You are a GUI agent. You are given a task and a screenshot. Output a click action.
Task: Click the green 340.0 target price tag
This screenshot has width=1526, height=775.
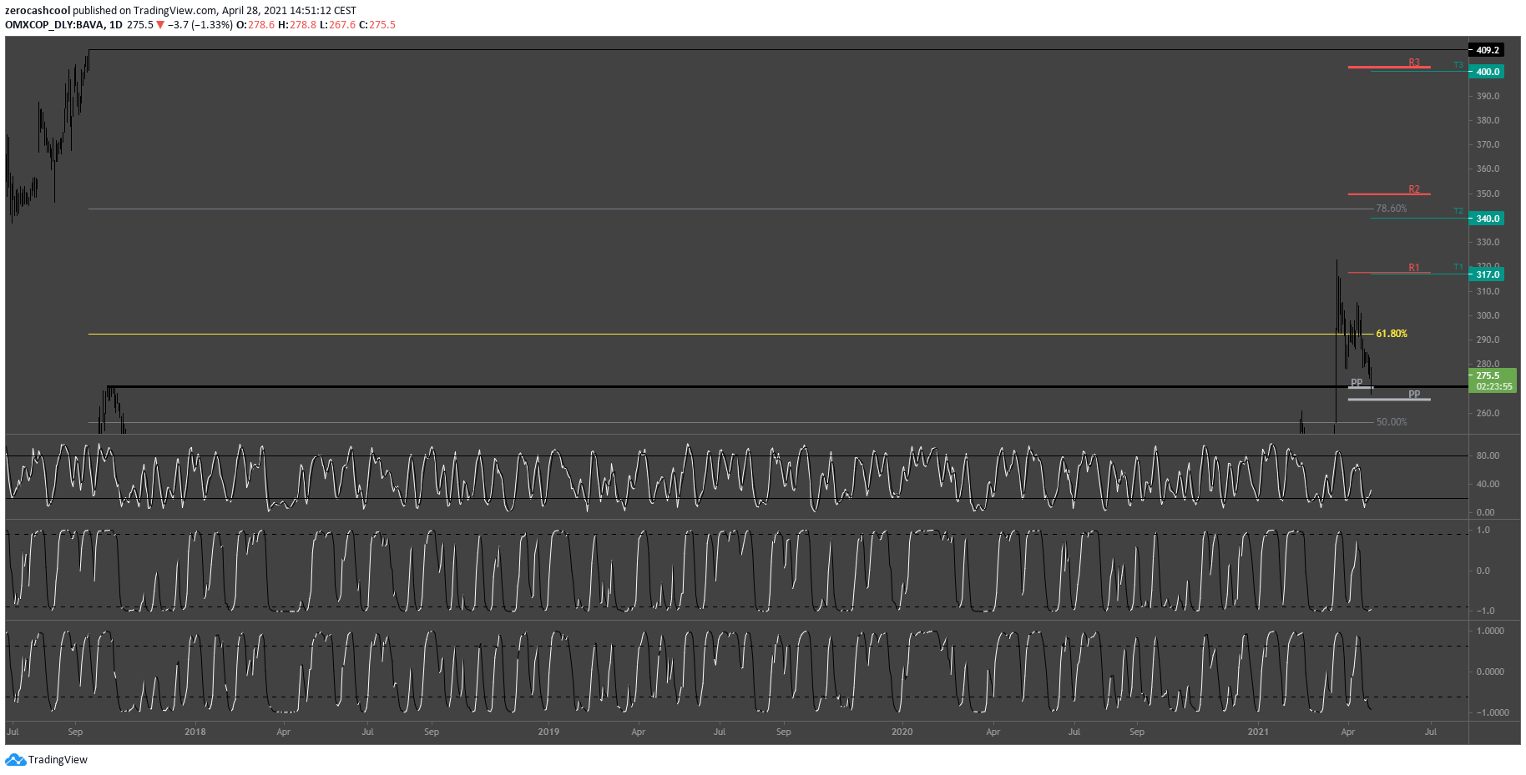pyautogui.click(x=1487, y=219)
